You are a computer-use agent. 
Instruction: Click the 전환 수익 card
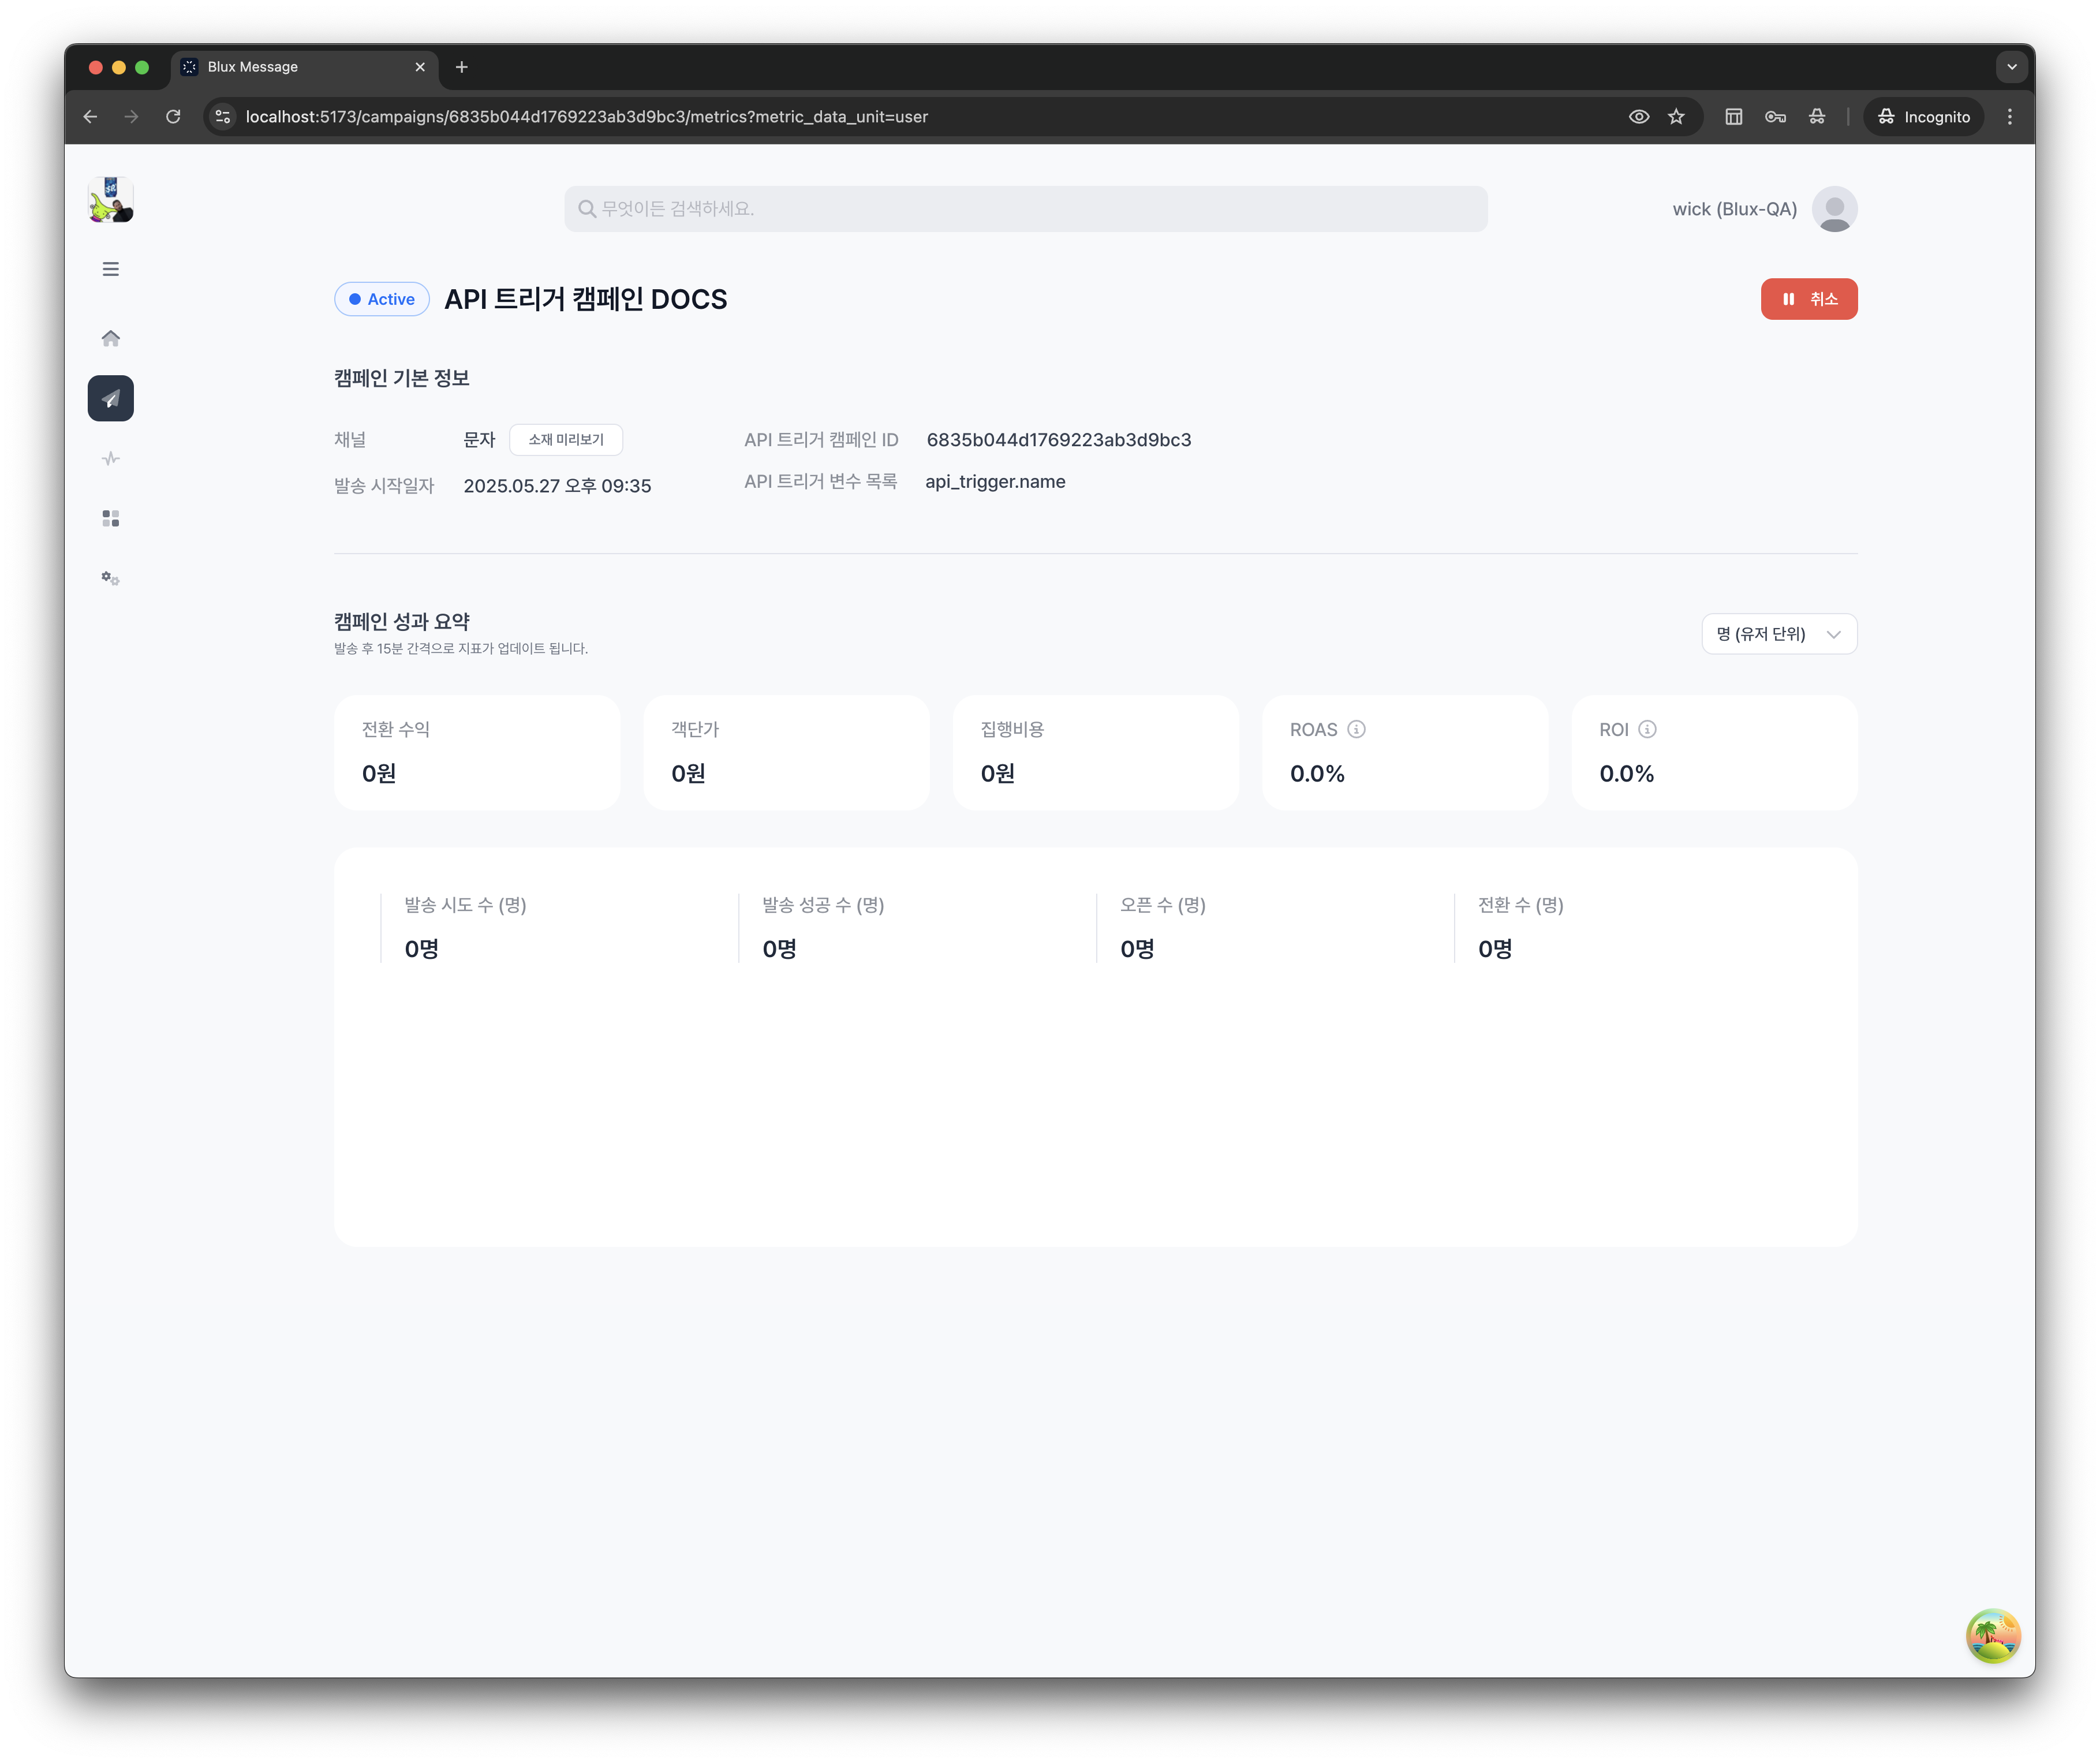477,753
